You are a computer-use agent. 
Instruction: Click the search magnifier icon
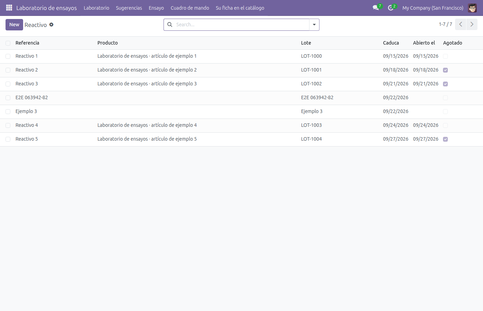coord(170,25)
